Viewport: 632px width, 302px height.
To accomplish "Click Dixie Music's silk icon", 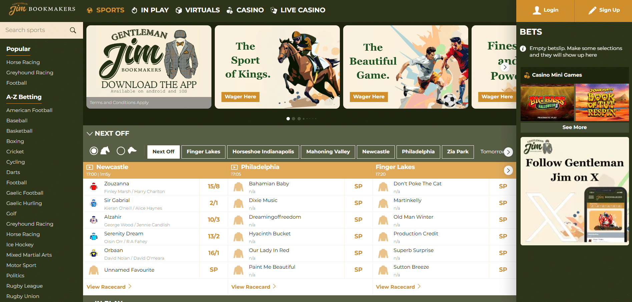I will coord(238,203).
